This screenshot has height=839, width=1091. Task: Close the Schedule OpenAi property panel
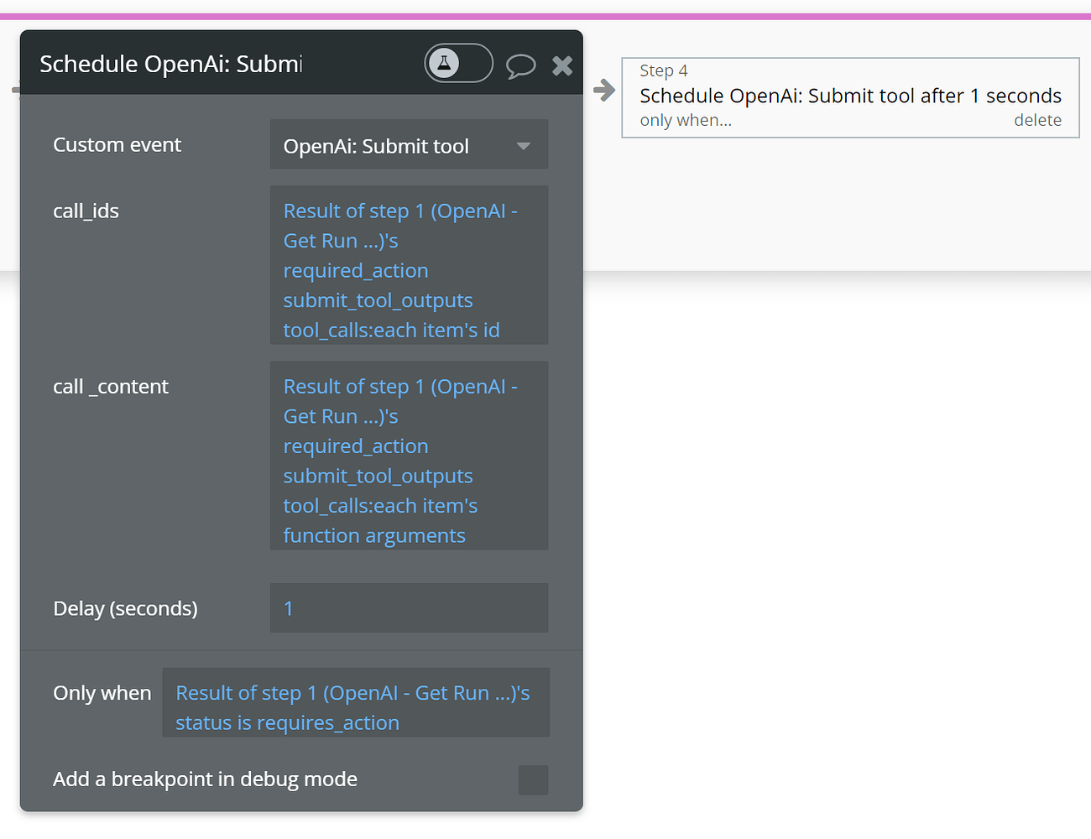[x=562, y=65]
